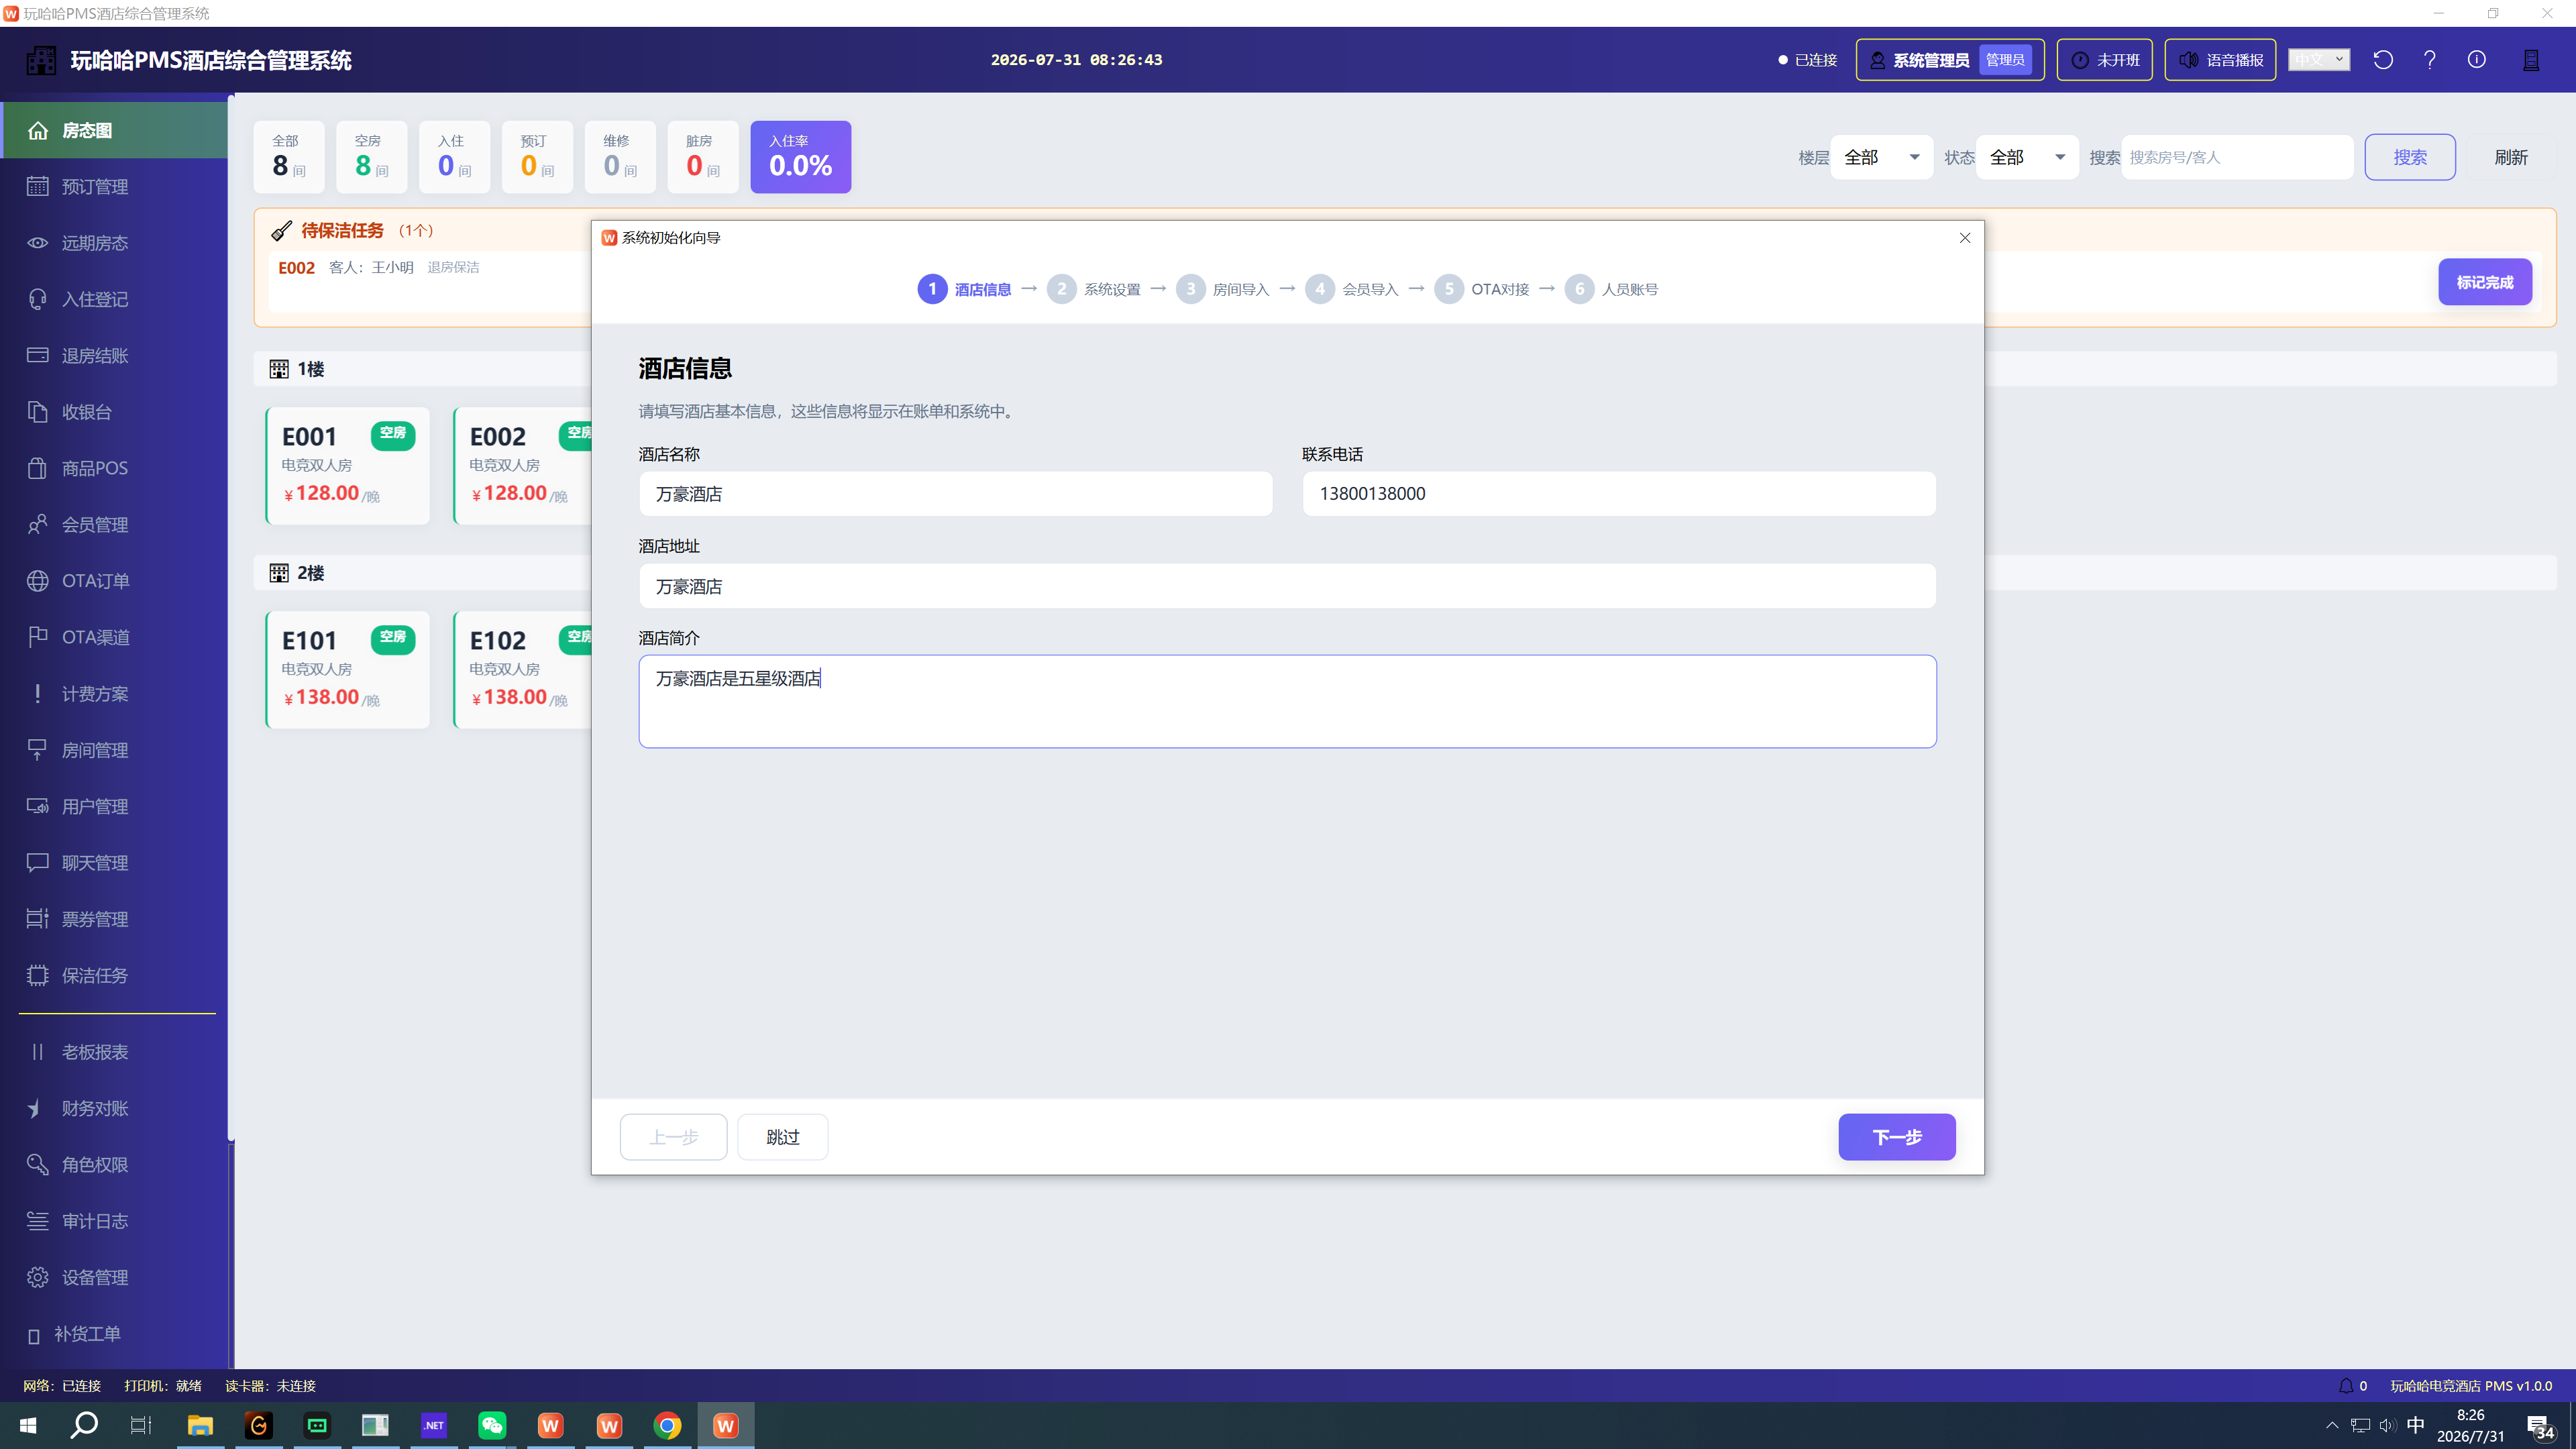Click the 用户管理 icon in sidebar
2576x1449 pixels.
[37, 806]
